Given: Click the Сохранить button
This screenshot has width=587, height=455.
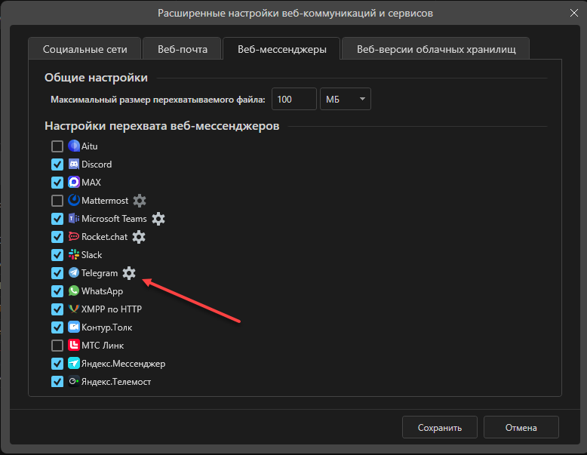Looking at the screenshot, I should pyautogui.click(x=440, y=427).
